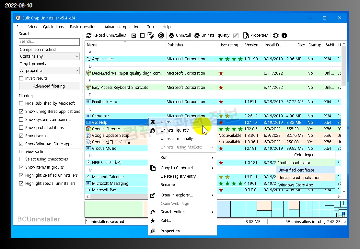Click Unregistered application legend color
This screenshot has width=360, height=249.
(x=305, y=178)
